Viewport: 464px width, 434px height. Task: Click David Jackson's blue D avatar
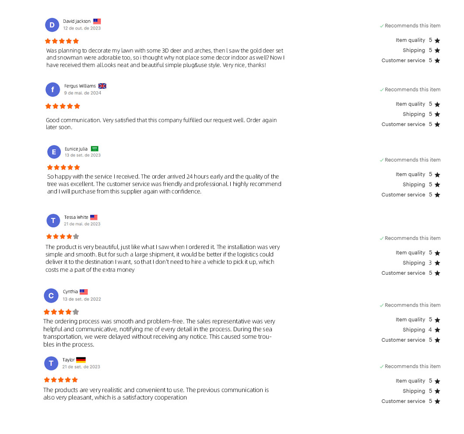click(x=52, y=25)
